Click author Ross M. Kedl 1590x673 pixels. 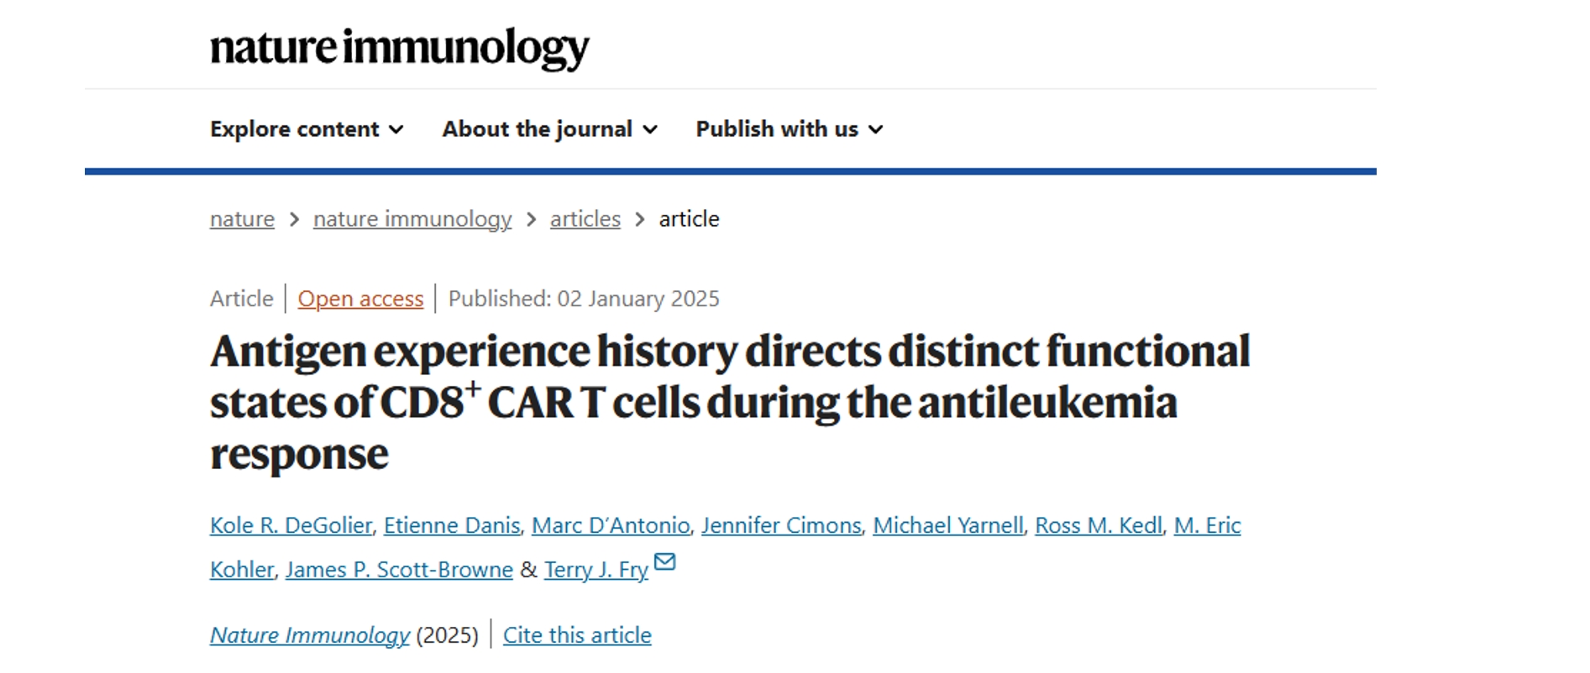click(1099, 525)
